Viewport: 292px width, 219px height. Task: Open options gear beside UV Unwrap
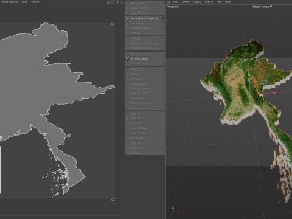162,23
